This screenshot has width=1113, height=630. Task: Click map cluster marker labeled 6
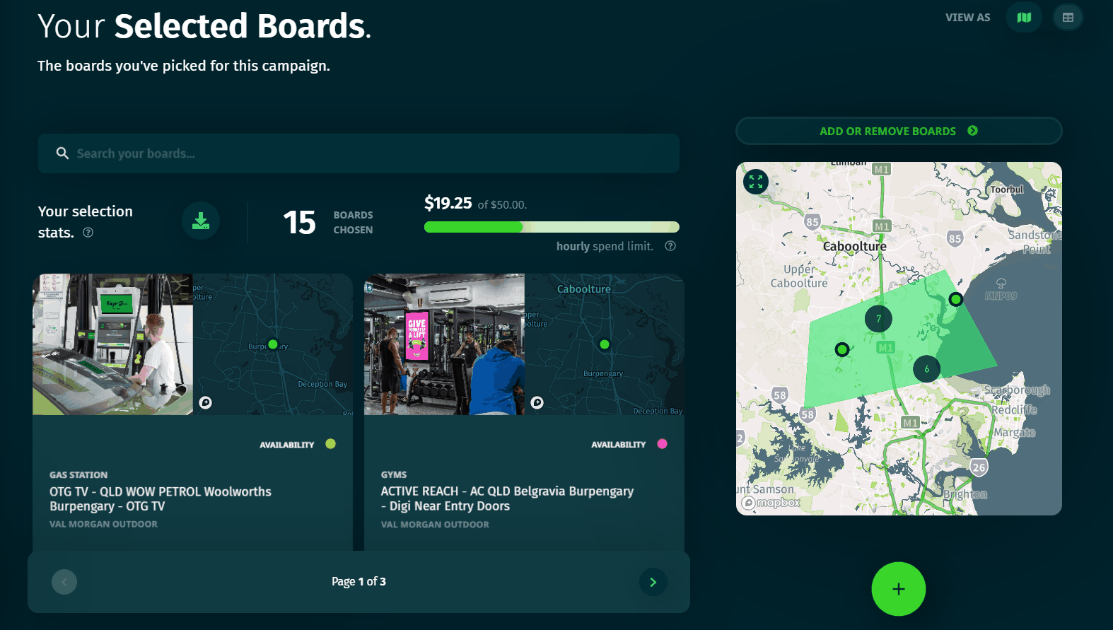[x=926, y=368]
